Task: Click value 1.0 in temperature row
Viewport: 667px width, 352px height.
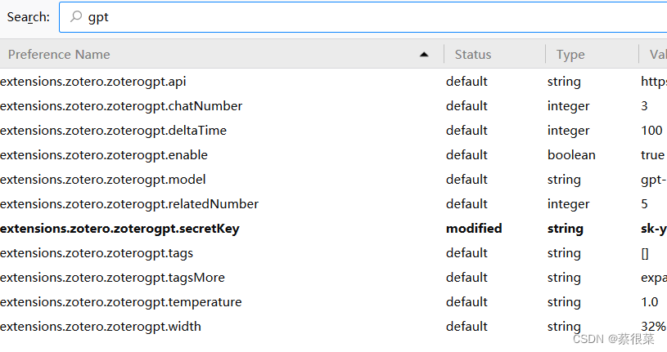Action: [x=650, y=302]
